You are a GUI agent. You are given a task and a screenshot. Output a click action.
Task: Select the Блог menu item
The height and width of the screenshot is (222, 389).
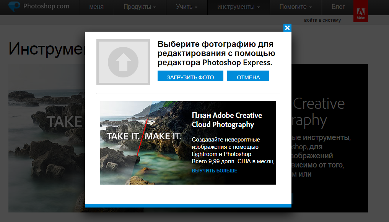(338, 6)
